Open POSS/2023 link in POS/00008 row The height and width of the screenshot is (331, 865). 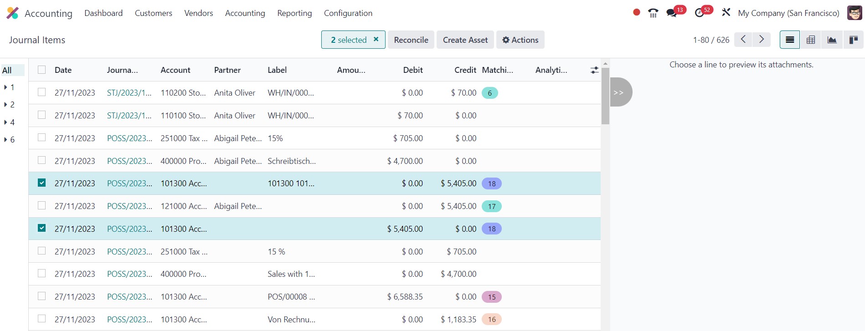(x=129, y=297)
